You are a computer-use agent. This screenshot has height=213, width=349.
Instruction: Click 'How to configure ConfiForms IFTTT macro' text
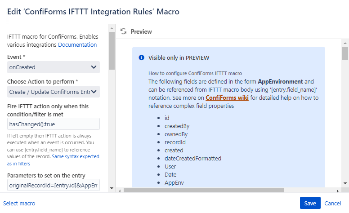coord(195,73)
